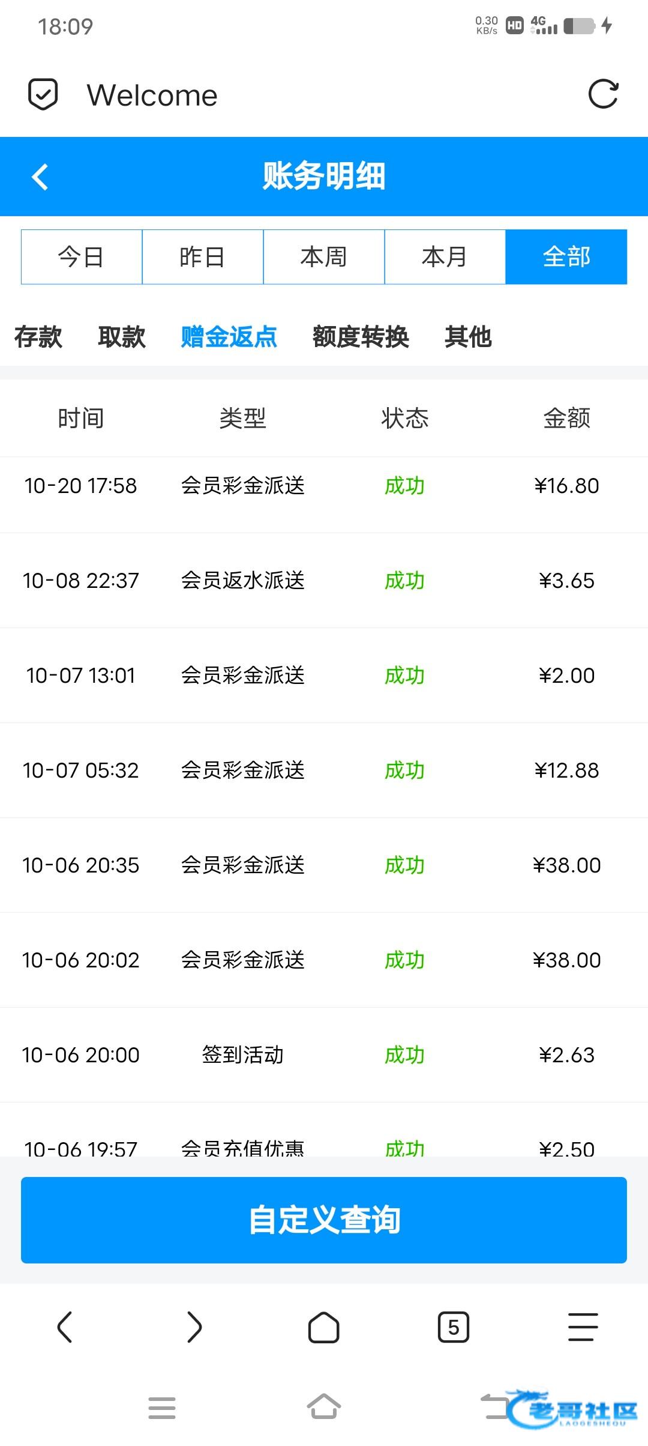Switch to 存款 category
648x1446 pixels.
tap(38, 337)
